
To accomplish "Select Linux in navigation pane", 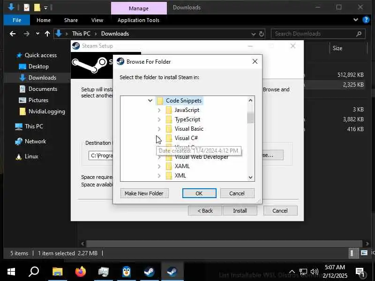I will 31,156.
